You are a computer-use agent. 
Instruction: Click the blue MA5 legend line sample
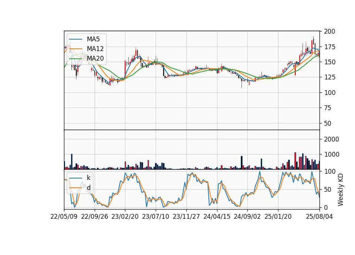pos(75,39)
